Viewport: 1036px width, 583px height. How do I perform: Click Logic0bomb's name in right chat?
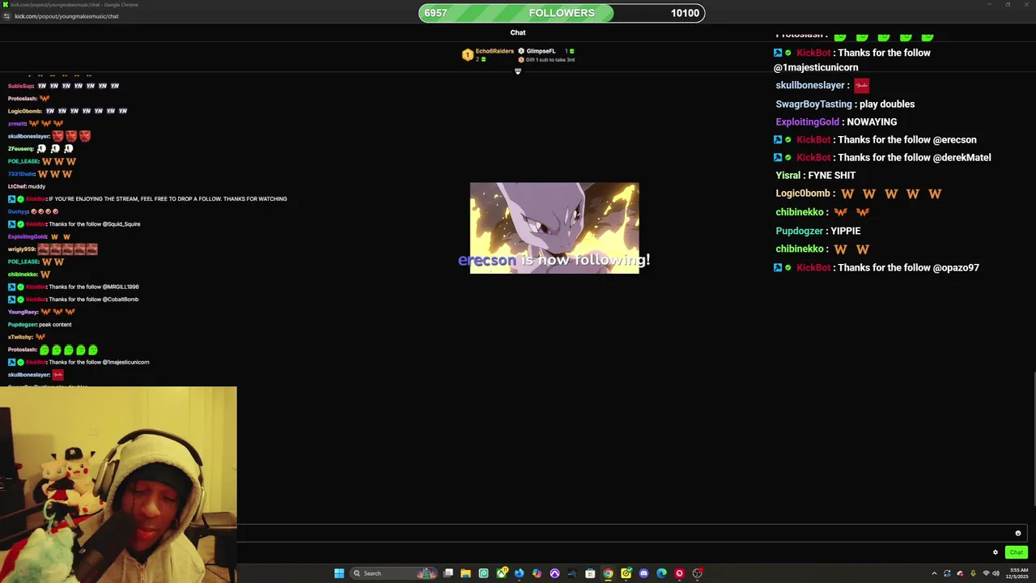click(x=803, y=194)
